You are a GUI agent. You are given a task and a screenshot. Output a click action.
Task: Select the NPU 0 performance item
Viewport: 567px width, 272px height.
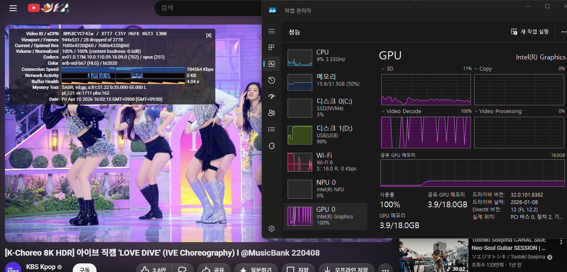tap(325, 189)
